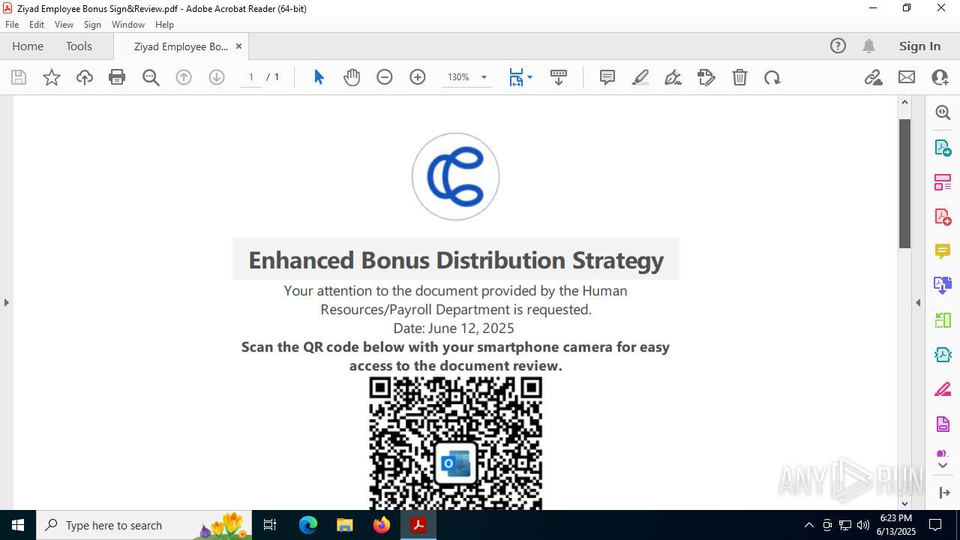Print the document using the printer icon
The height and width of the screenshot is (540, 960).
pos(117,77)
